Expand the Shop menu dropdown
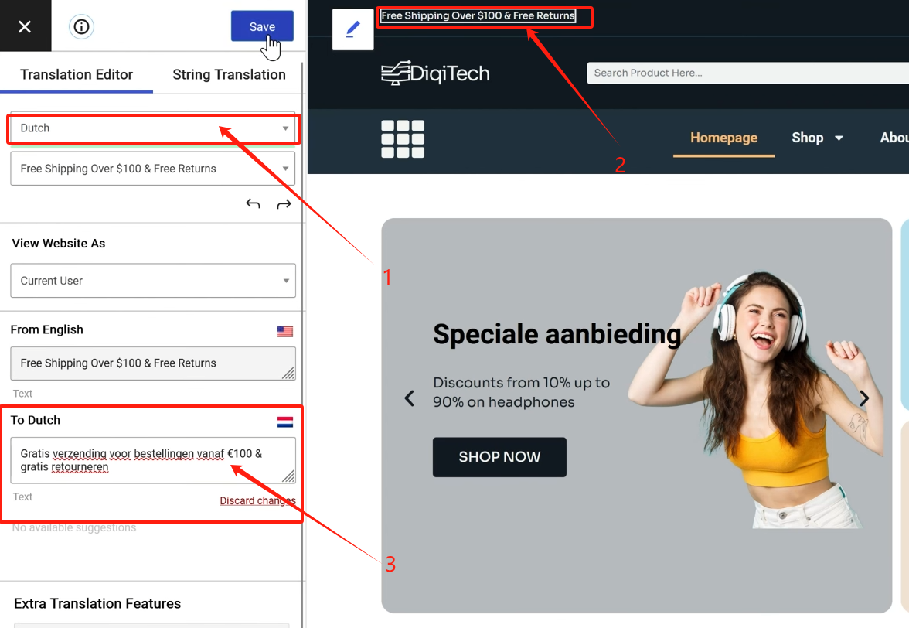Screen dimensions: 909x628 coord(818,138)
